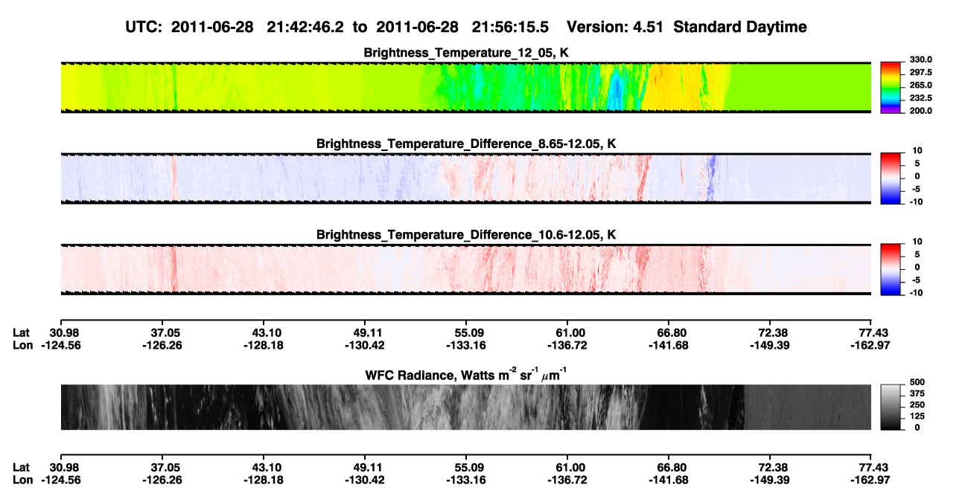Click latitude 37.05 on the upper axis
This screenshot has width=968, height=496.
[165, 332]
